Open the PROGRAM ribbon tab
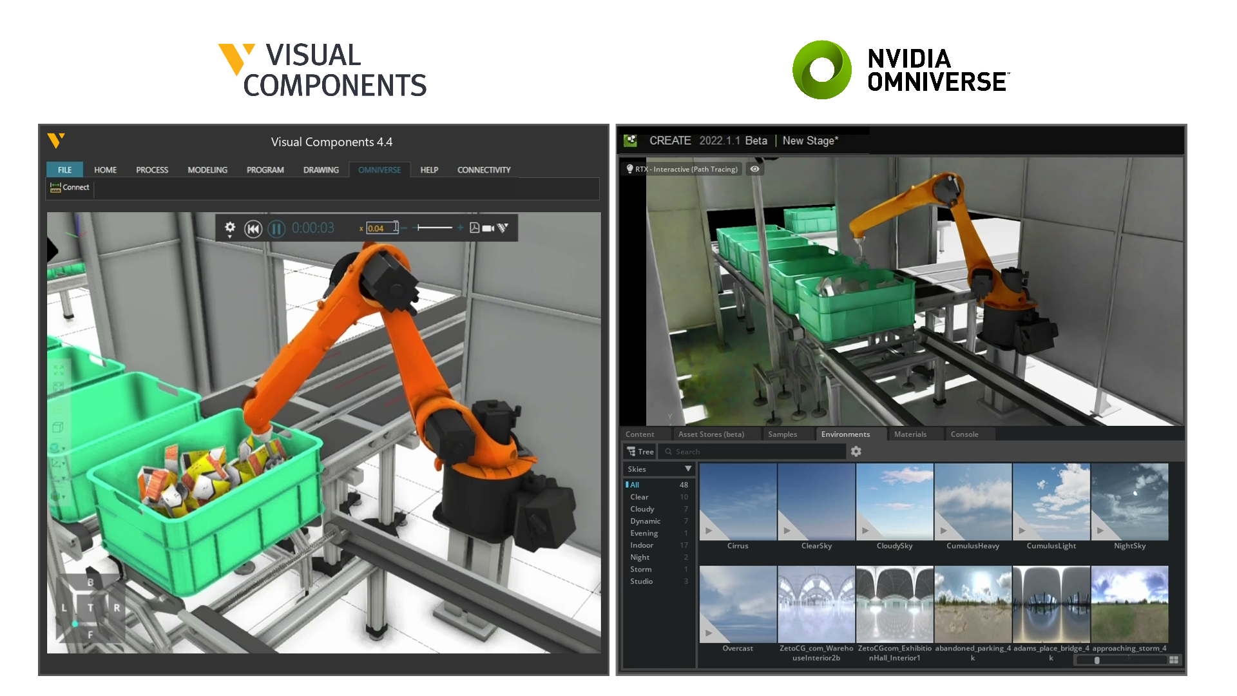Image resolution: width=1237 pixels, height=696 pixels. pos(265,169)
